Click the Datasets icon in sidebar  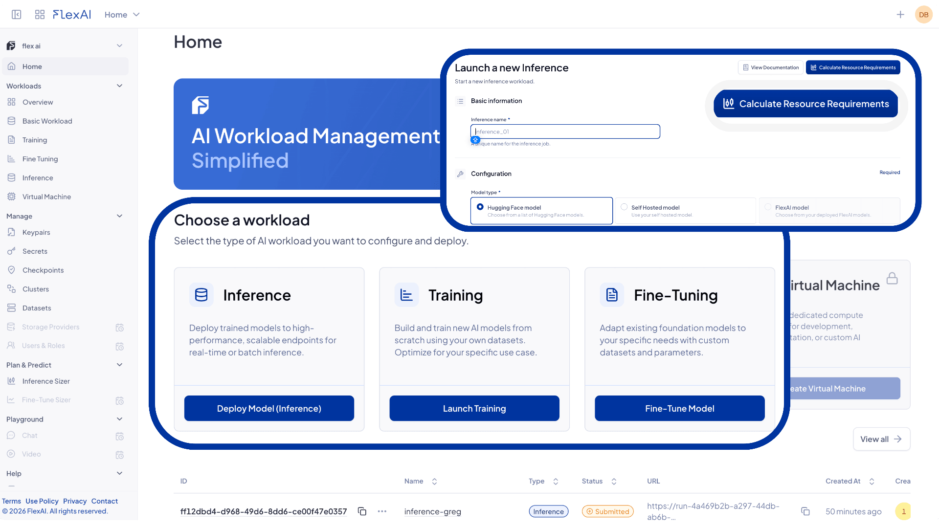pos(11,308)
